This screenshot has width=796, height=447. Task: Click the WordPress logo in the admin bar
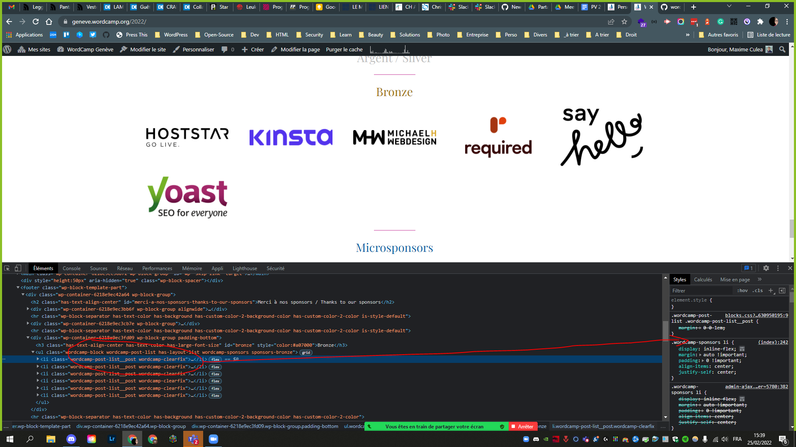[7, 49]
